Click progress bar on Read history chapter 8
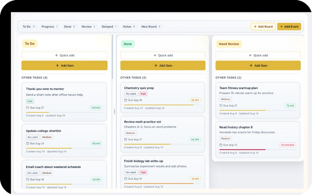Viewport: 312px width, 195px height. (x=258, y=149)
